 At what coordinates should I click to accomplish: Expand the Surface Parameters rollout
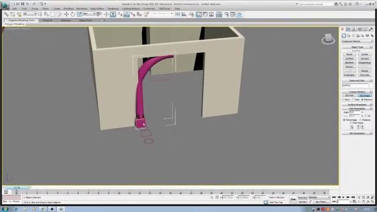click(357, 105)
